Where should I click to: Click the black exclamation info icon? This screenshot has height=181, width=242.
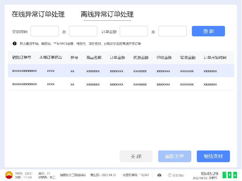point(15,43)
